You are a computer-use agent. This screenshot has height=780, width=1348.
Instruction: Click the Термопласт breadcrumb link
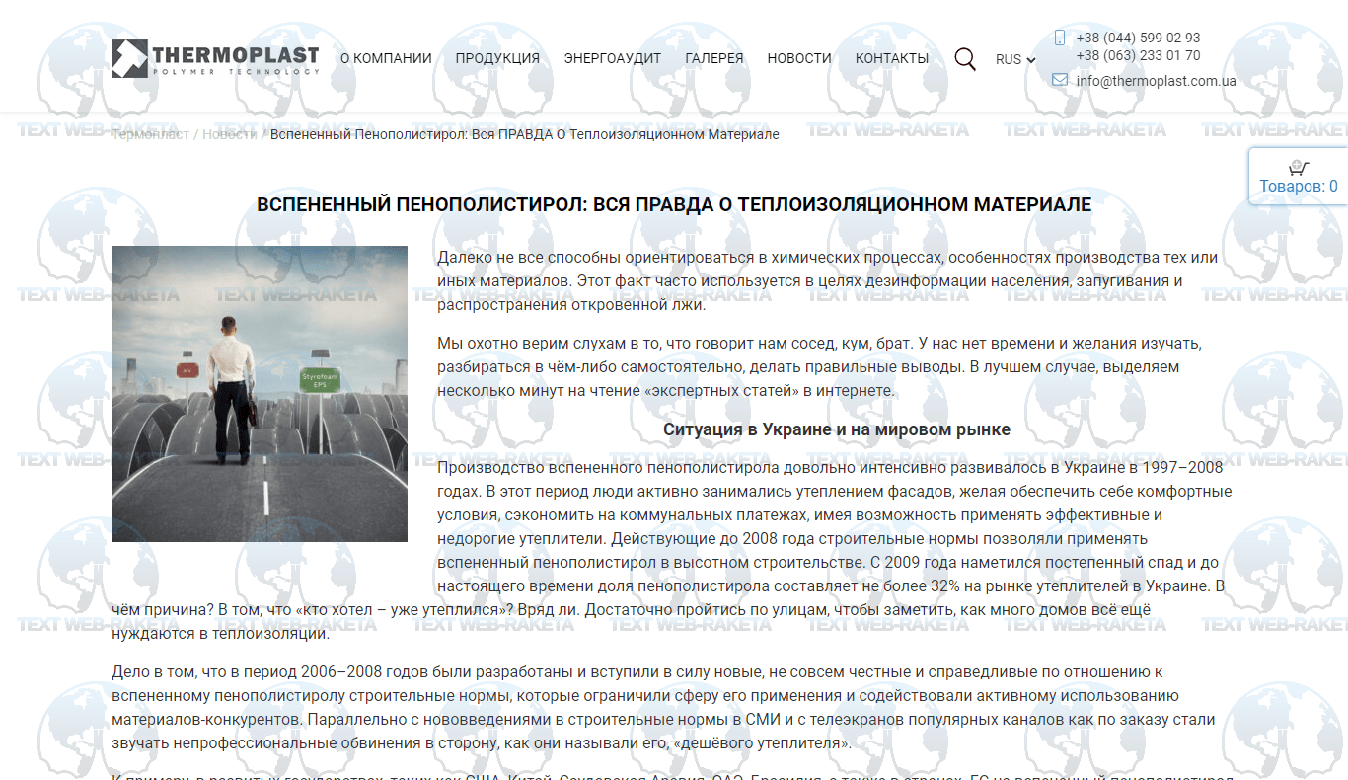click(x=150, y=134)
